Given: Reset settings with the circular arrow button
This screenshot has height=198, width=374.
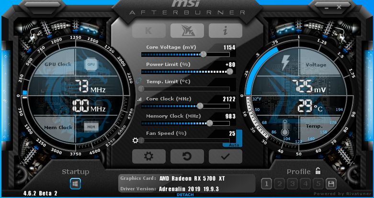Looking at the screenshot, I should click(187, 156).
